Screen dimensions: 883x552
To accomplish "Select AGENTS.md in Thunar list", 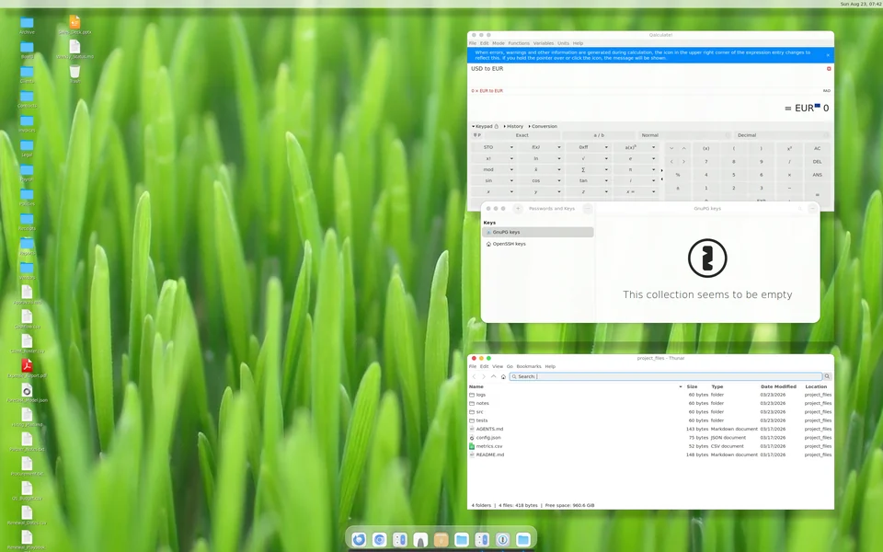I will pyautogui.click(x=650, y=430).
